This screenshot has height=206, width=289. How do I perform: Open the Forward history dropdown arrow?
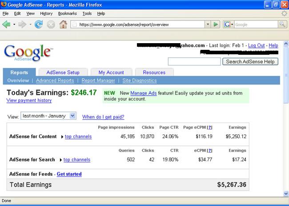(x=30, y=24)
